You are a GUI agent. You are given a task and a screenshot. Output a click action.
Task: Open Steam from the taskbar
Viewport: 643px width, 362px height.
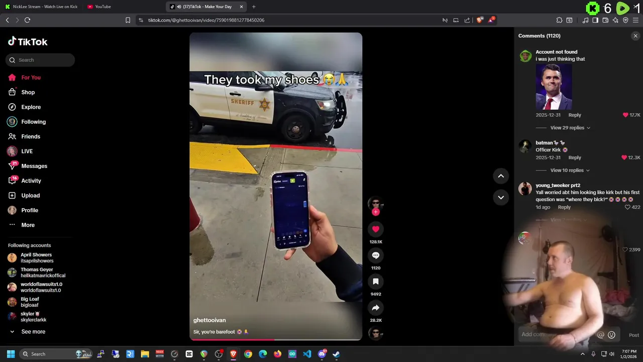click(336, 354)
